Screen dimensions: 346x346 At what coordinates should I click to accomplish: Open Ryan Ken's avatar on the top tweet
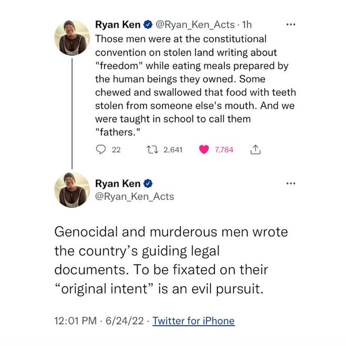click(x=71, y=40)
